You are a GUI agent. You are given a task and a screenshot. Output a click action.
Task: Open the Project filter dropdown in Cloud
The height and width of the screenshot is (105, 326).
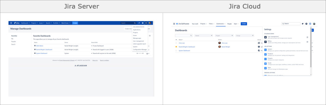(224, 35)
